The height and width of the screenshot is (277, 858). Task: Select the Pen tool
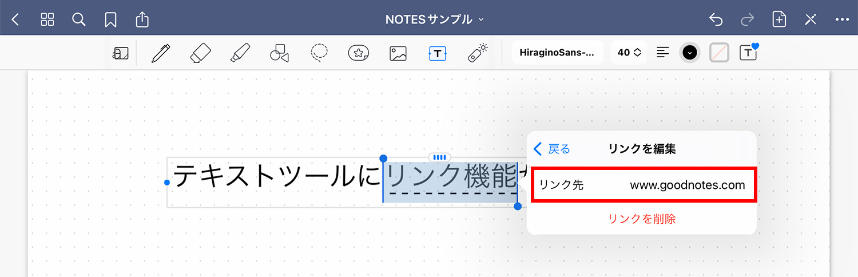point(161,53)
